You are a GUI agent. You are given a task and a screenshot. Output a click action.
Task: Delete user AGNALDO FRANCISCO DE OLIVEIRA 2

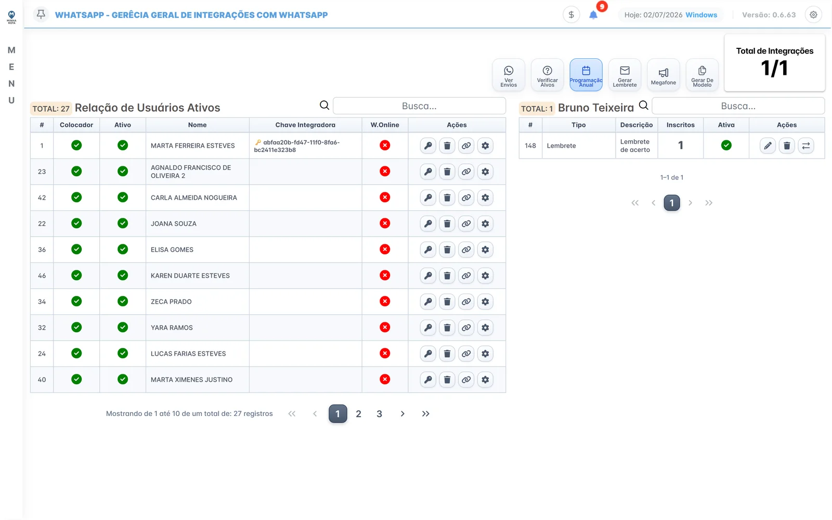click(x=447, y=172)
